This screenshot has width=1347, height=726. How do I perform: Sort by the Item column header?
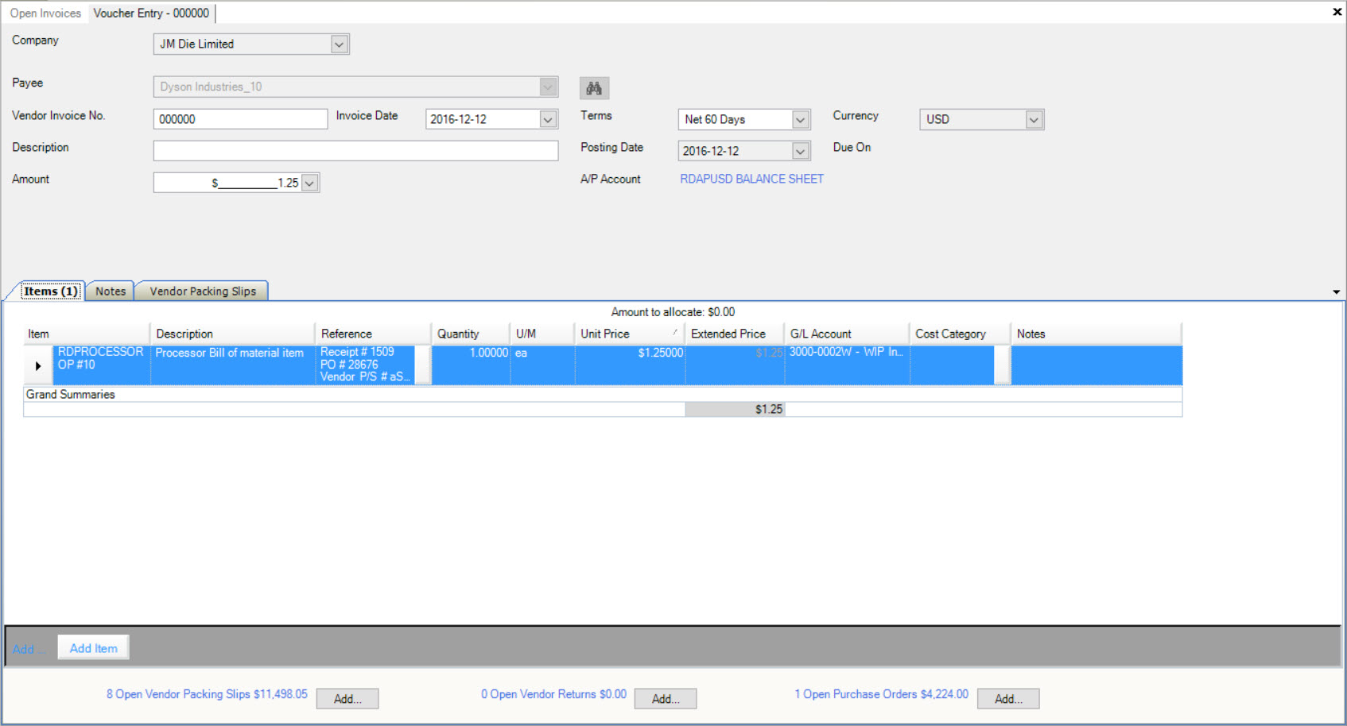(x=87, y=334)
